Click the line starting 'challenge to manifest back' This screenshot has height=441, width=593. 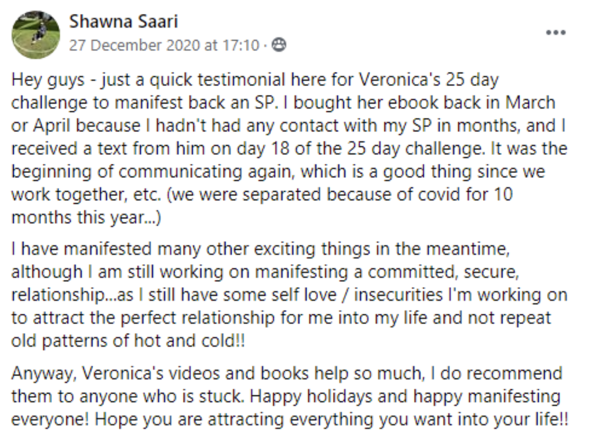pyautogui.click(x=283, y=103)
